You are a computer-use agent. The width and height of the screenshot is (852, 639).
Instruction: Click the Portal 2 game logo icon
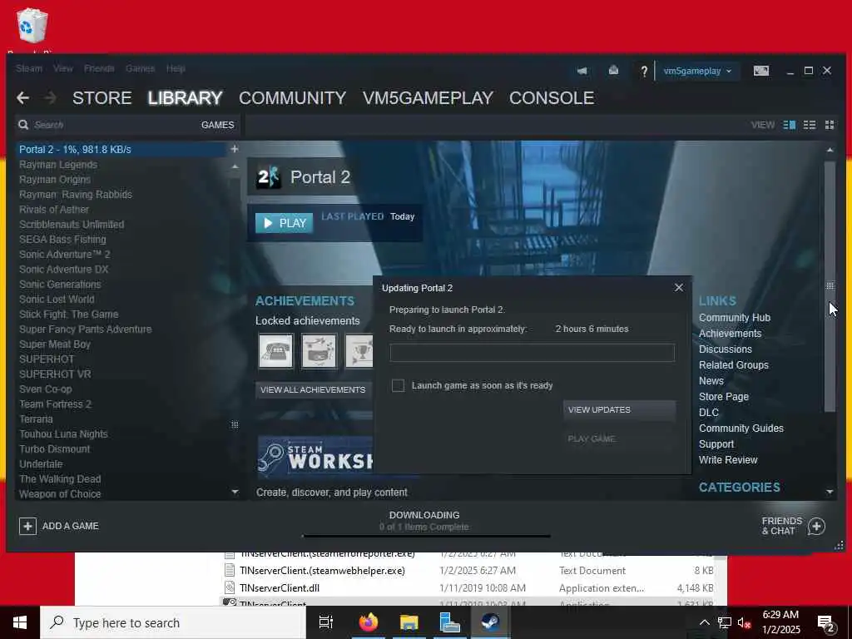269,177
